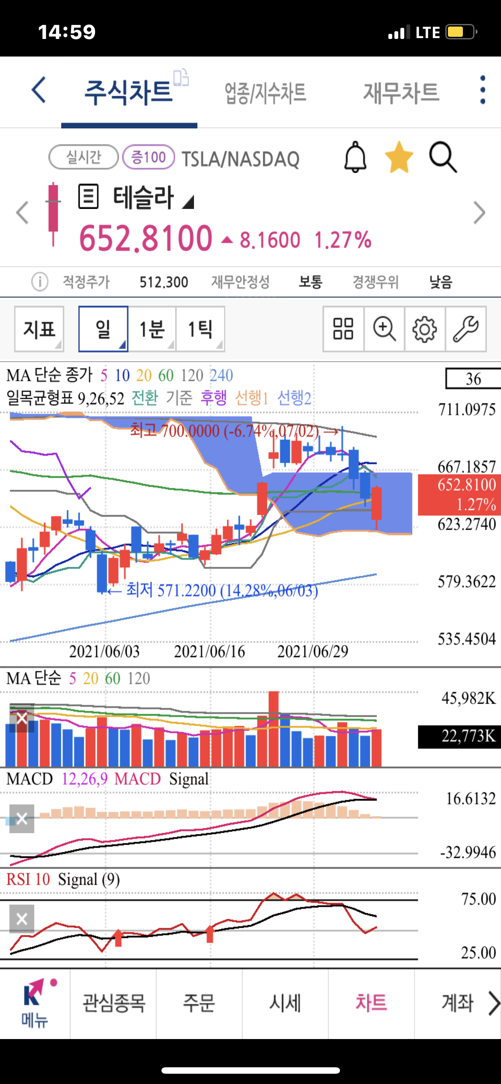
Task: Tap the MA 60 green legend
Action: (166, 375)
